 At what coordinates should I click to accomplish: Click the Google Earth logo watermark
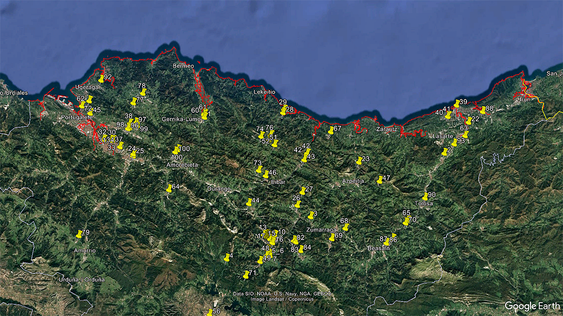pos(532,306)
